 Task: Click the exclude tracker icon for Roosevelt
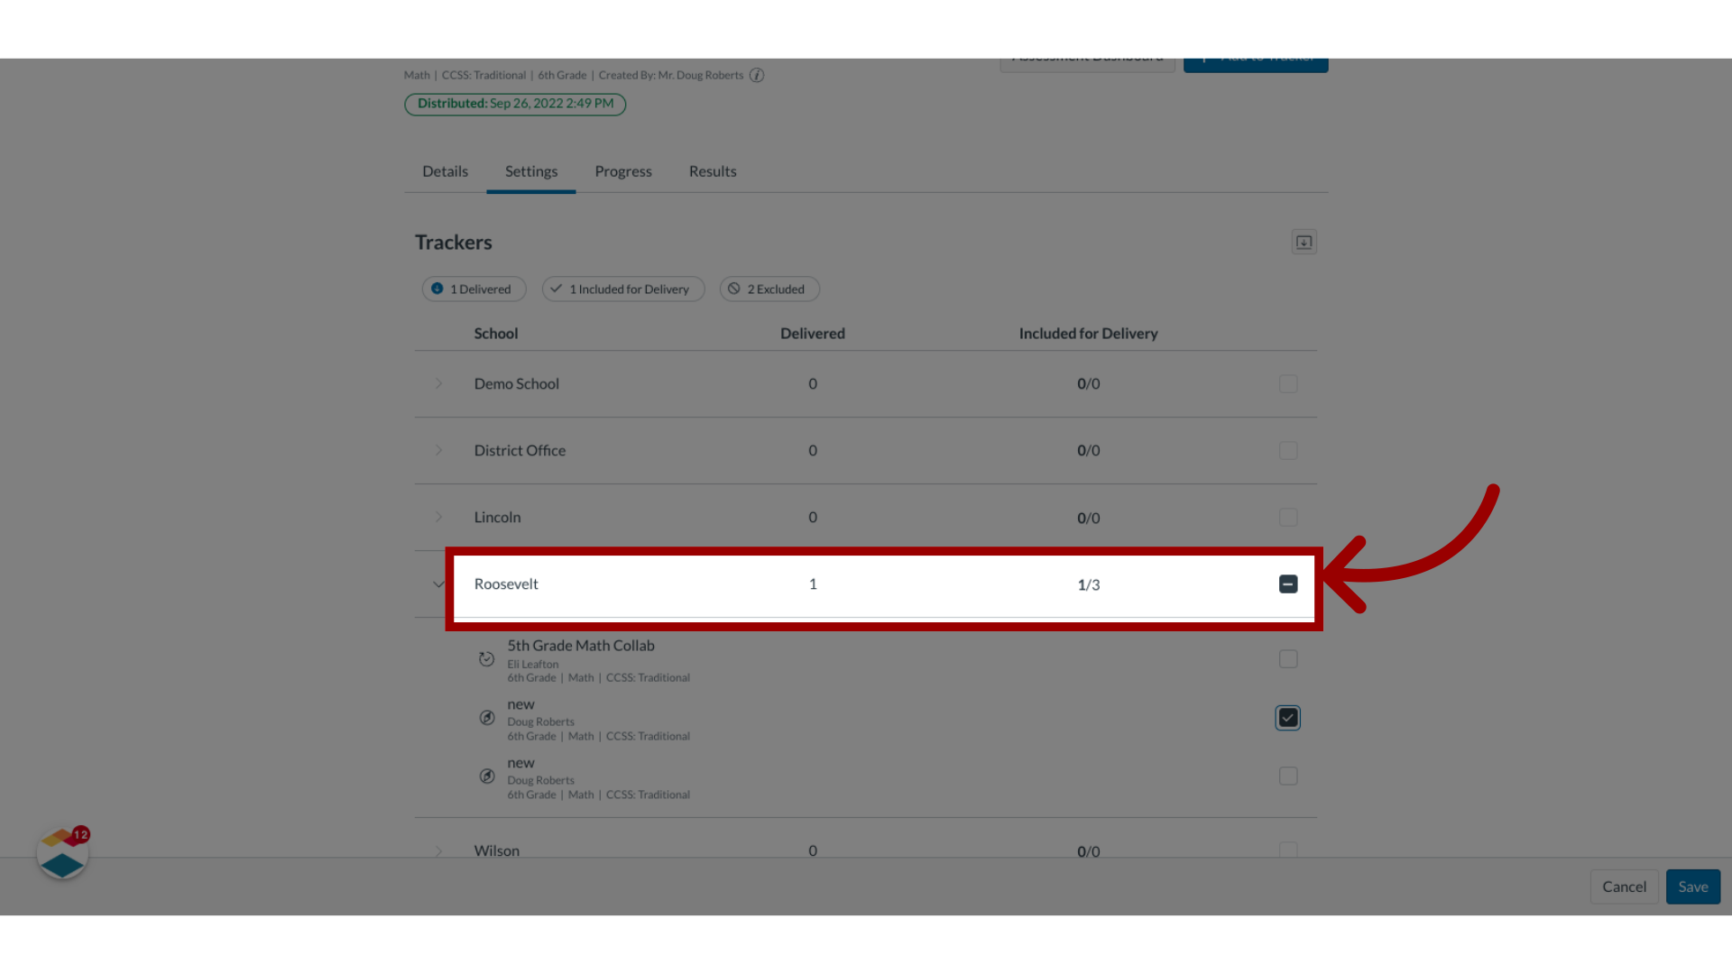tap(1287, 583)
